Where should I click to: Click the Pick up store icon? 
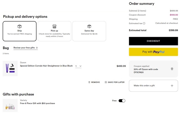(54, 26)
